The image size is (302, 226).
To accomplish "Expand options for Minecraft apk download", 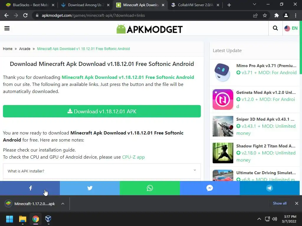I will pyautogui.click(x=63, y=204).
